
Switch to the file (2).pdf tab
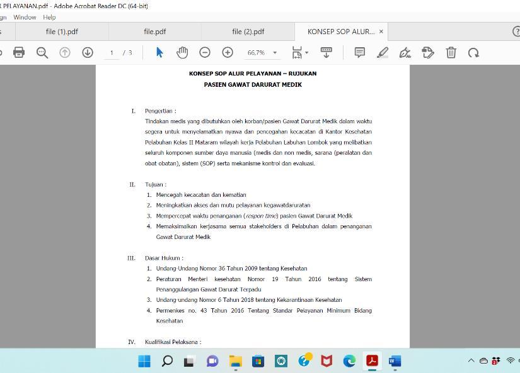[248, 32]
